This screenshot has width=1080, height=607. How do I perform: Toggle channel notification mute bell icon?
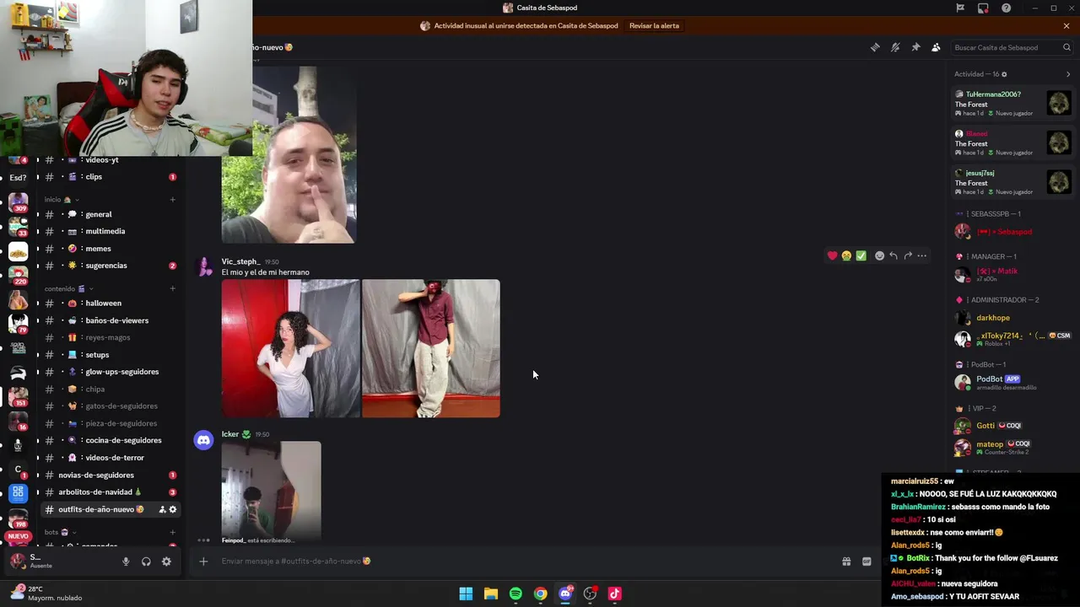pyautogui.click(x=895, y=47)
